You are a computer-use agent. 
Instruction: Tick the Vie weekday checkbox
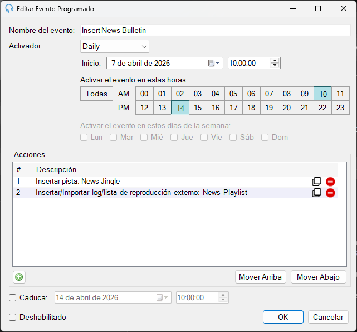pos(204,137)
